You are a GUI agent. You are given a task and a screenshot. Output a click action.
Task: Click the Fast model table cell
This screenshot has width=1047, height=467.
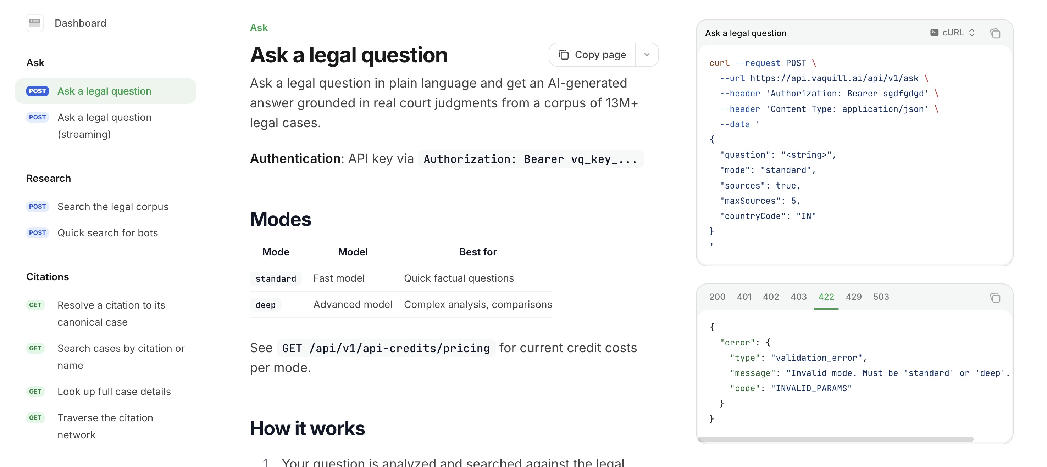(339, 278)
